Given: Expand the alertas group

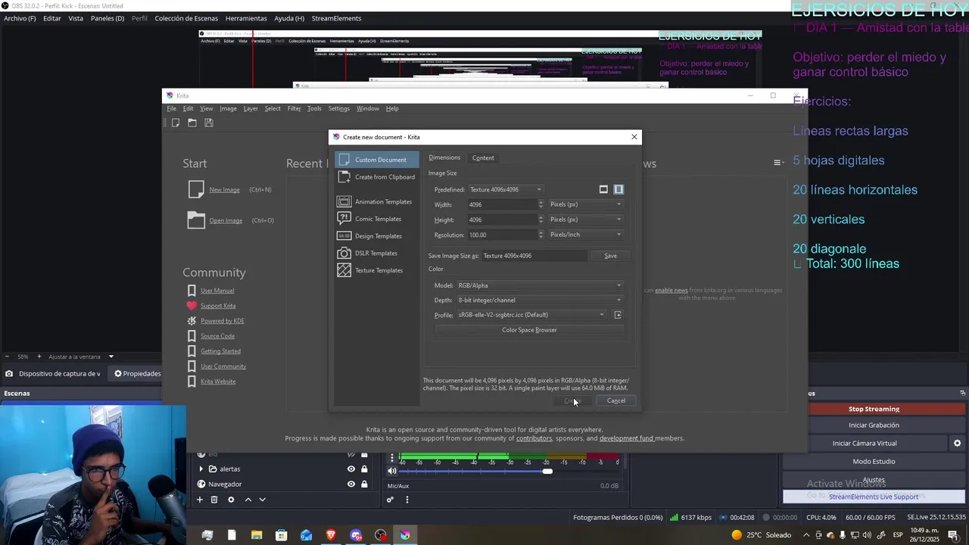Looking at the screenshot, I should (x=201, y=469).
